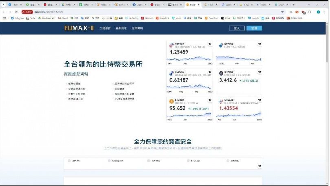Click the flag icon in AUDUSD widget
This screenshot has height=186, width=330.
click(172, 73)
